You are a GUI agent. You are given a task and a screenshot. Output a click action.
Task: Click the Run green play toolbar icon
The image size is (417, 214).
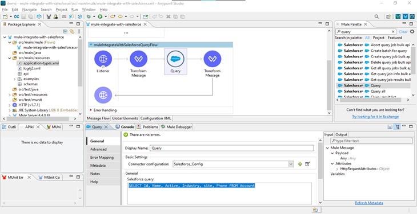tap(100, 17)
